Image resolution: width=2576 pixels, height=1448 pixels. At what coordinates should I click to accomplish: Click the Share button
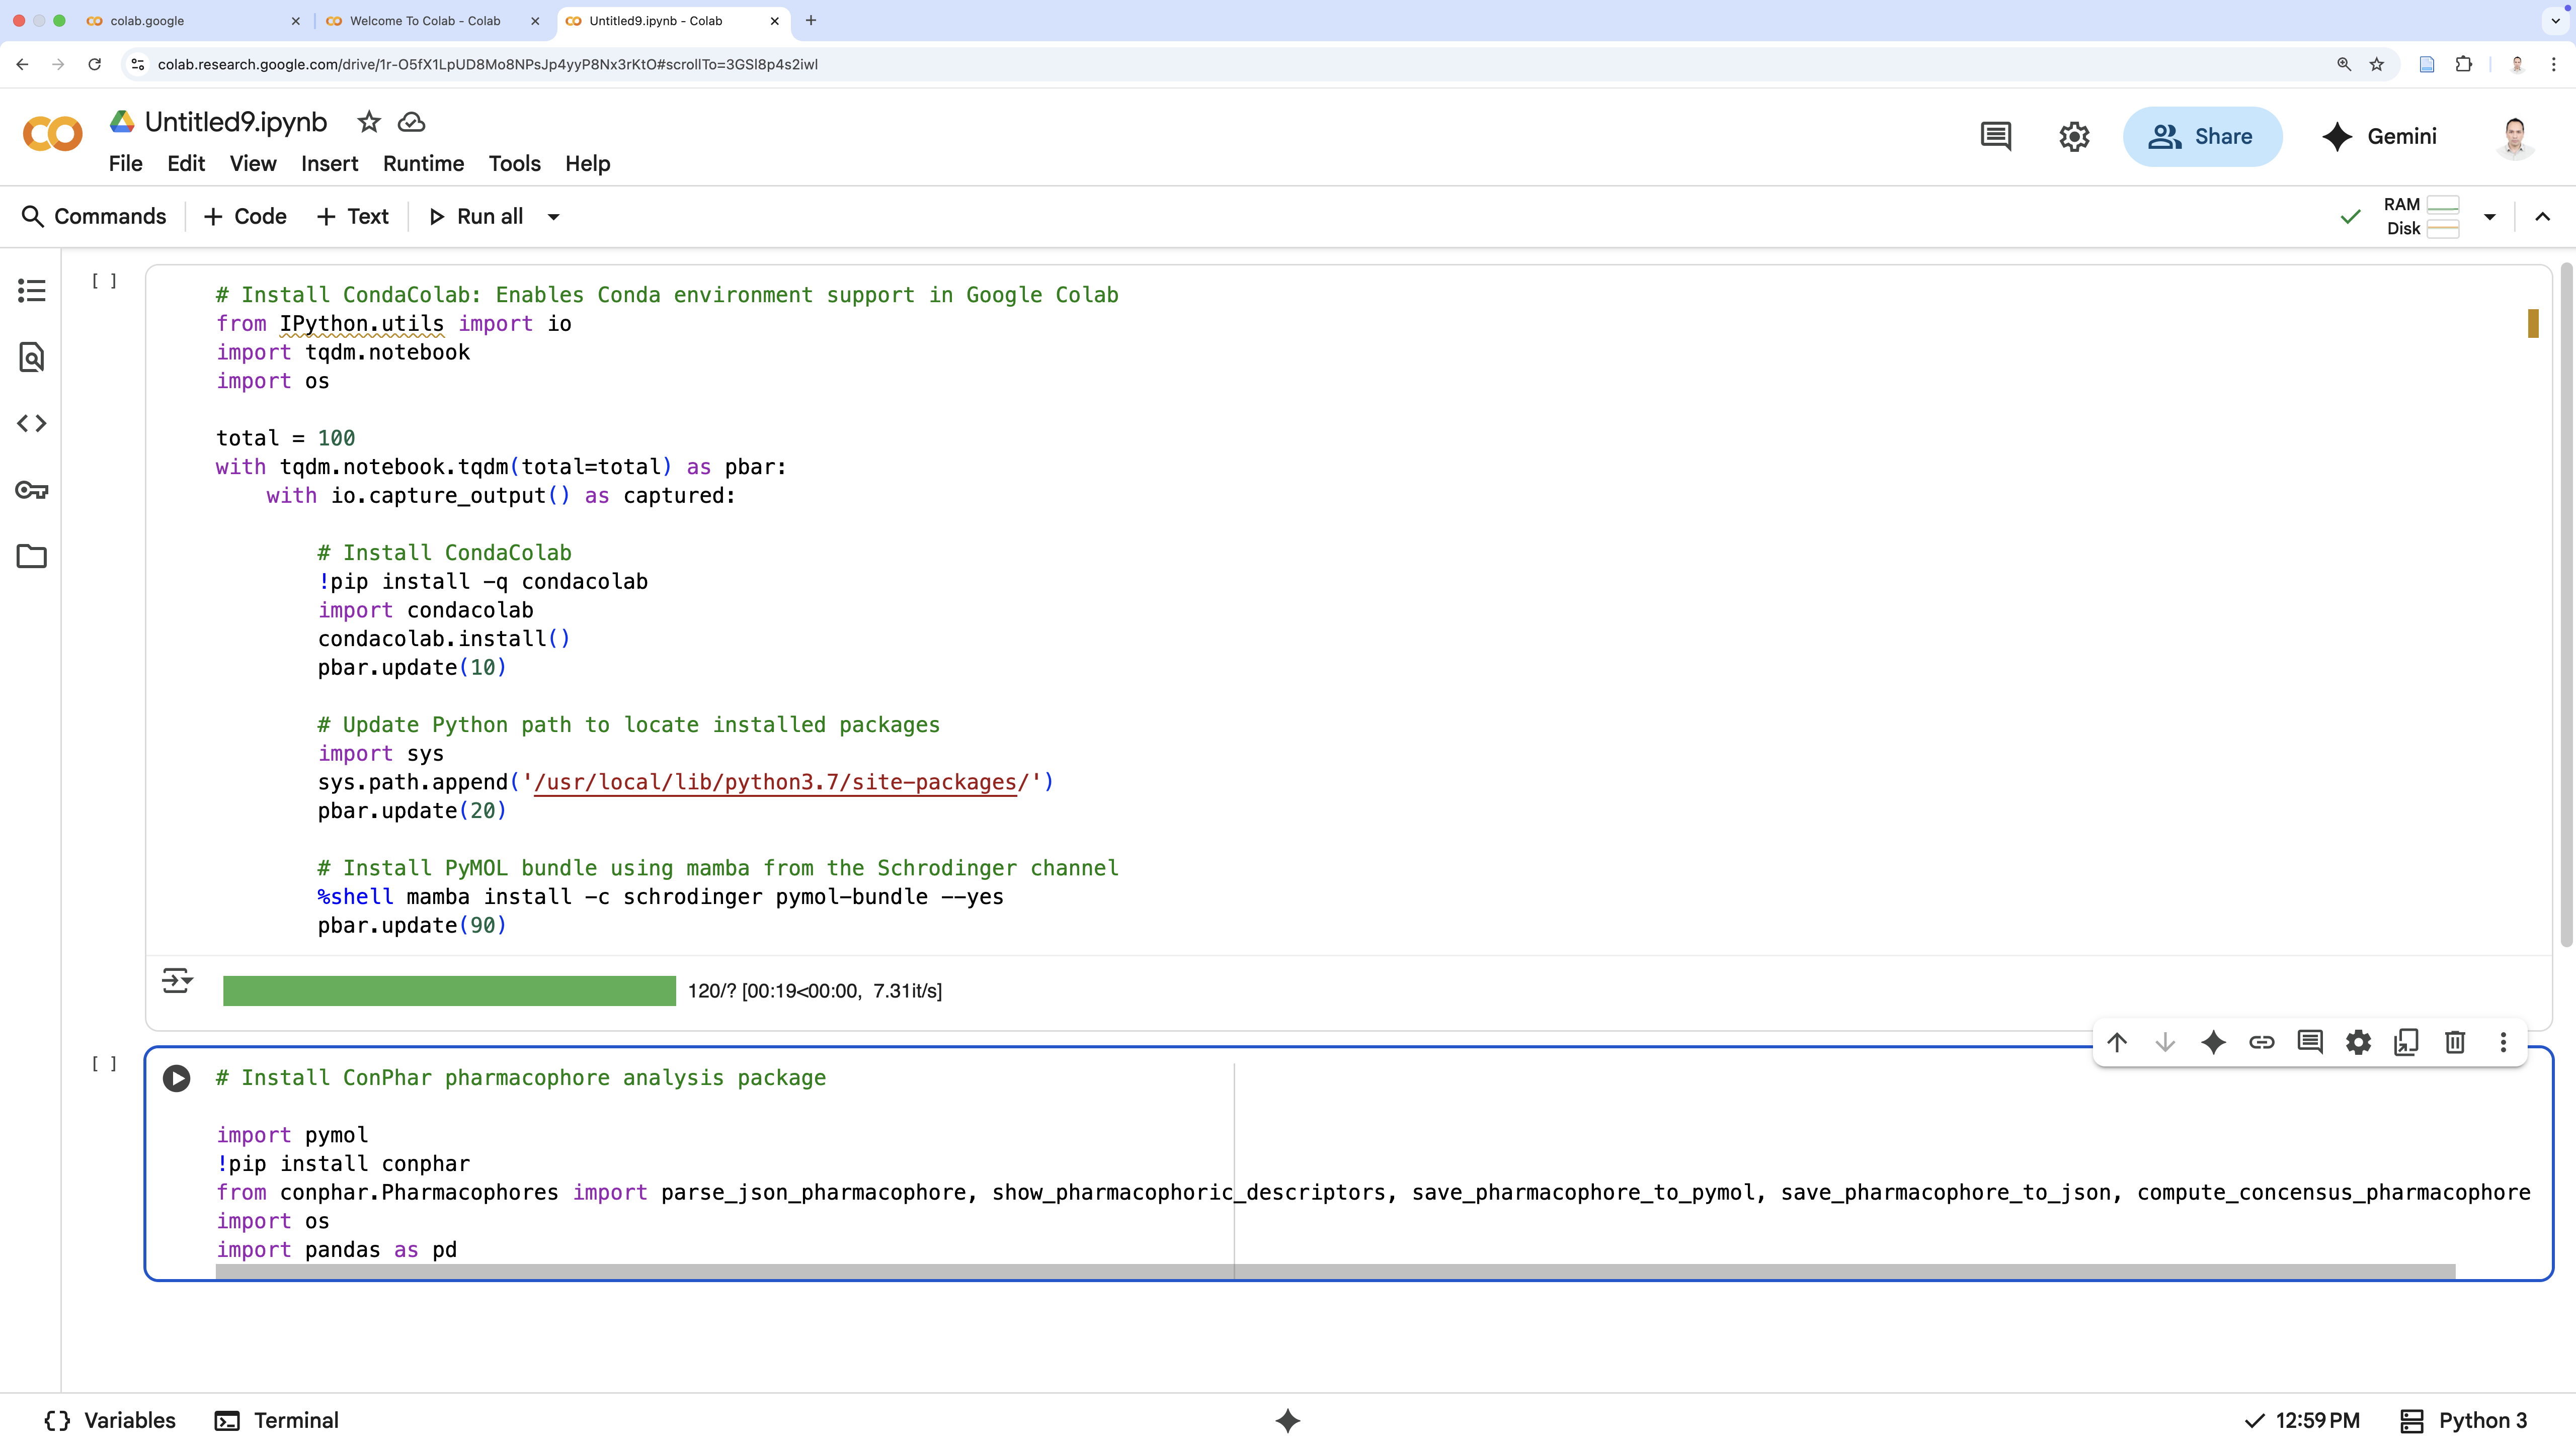(x=2202, y=137)
